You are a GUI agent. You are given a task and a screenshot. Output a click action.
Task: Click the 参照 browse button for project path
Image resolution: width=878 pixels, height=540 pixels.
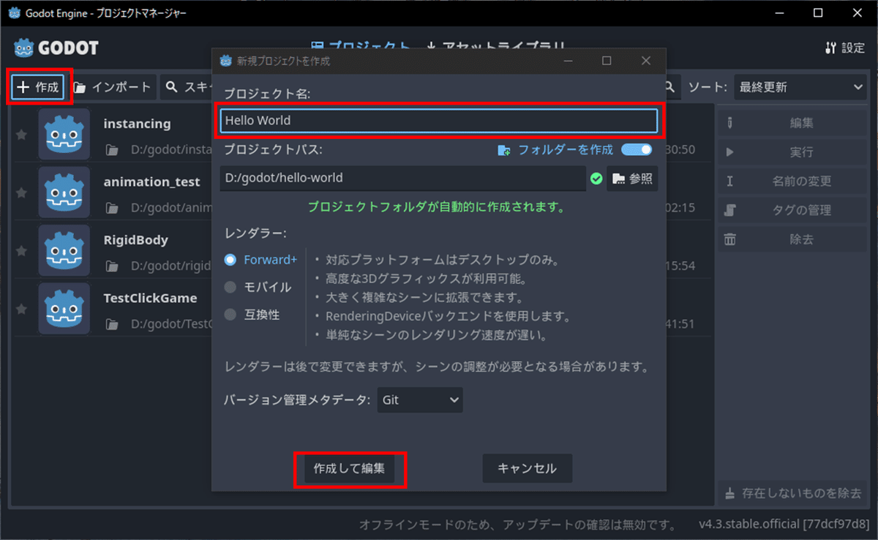coord(631,178)
